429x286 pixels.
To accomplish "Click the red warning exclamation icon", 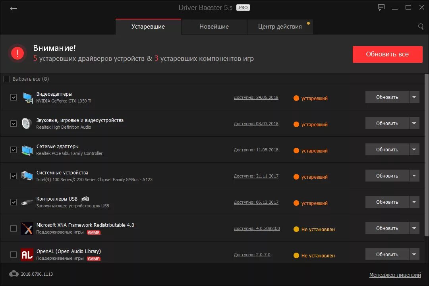I will (x=17, y=53).
